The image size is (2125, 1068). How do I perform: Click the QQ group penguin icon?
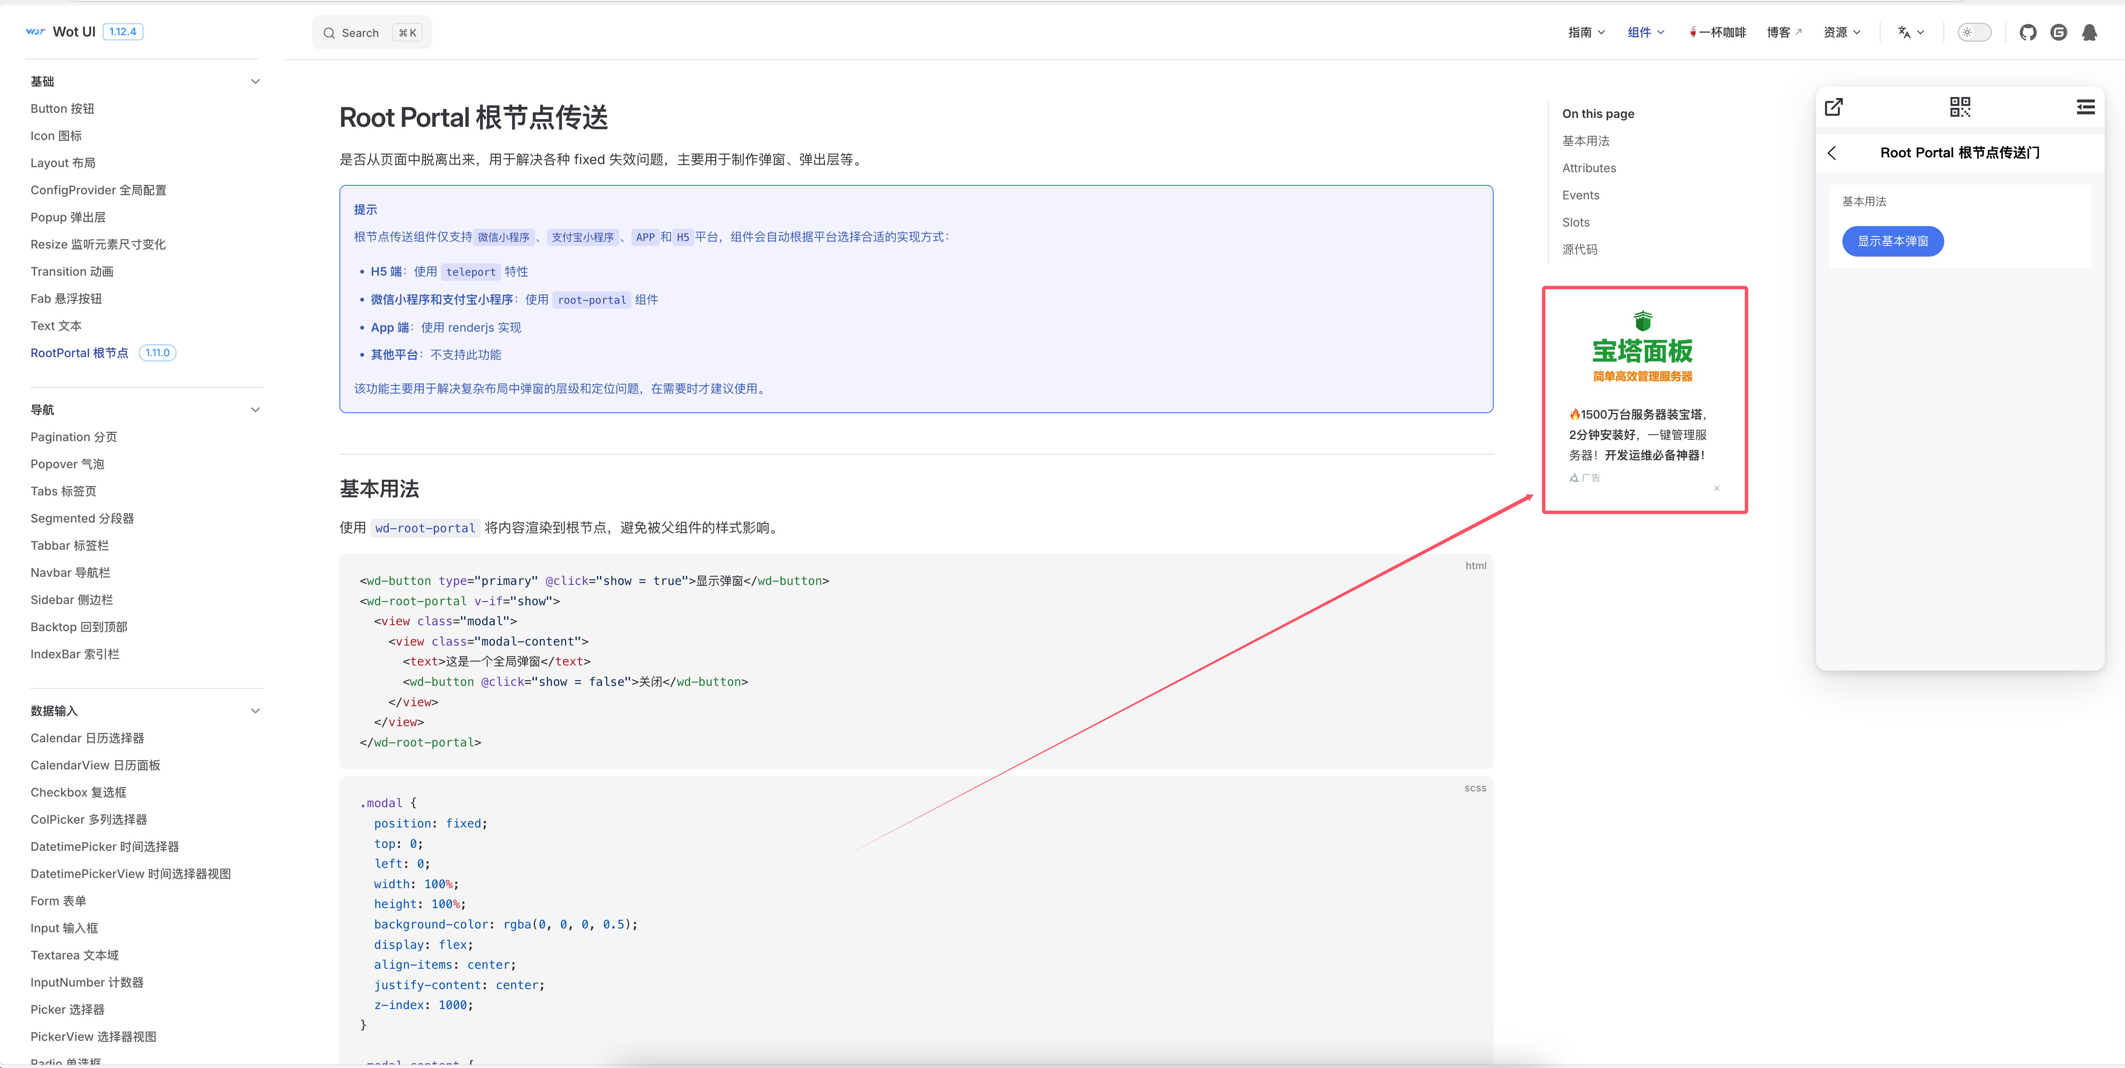(2089, 32)
